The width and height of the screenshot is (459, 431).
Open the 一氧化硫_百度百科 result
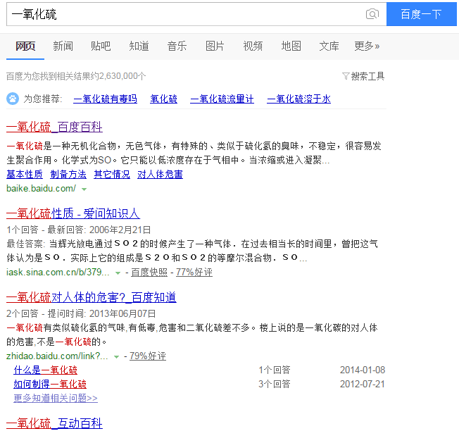(54, 127)
